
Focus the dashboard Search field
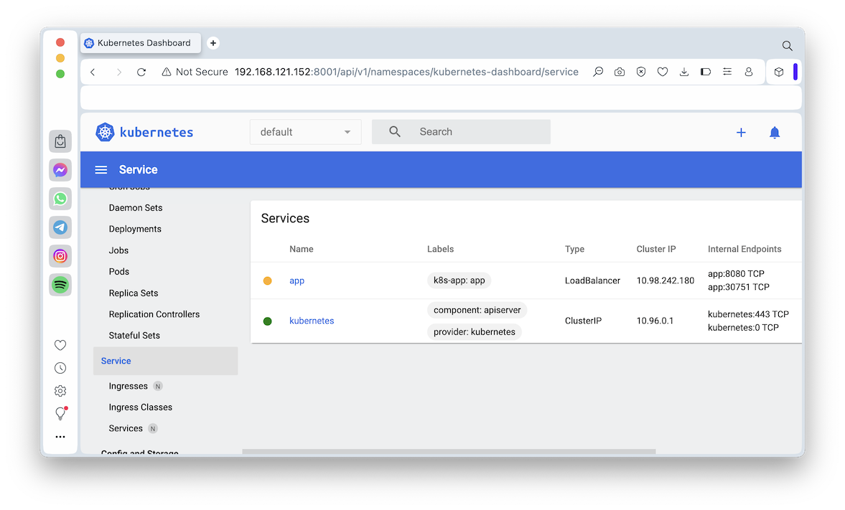462,132
